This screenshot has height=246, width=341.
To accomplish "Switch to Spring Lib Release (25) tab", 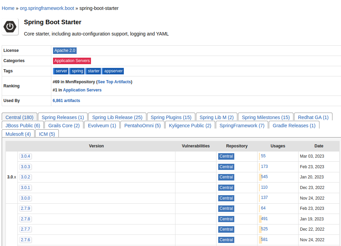I will pos(117,117).
